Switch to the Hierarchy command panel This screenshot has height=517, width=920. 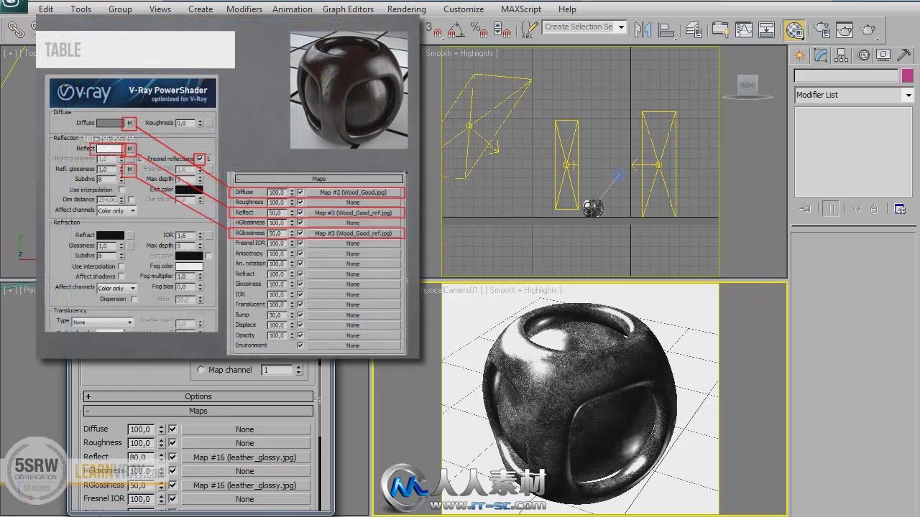click(842, 56)
